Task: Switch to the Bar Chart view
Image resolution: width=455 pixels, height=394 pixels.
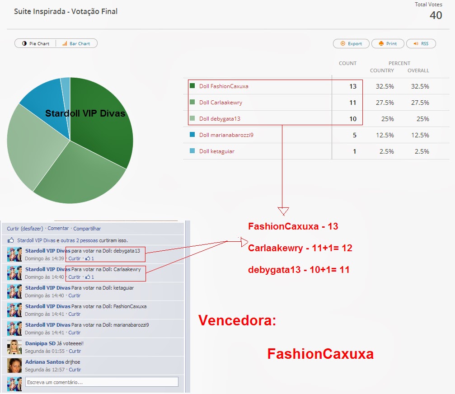Action: coord(76,43)
